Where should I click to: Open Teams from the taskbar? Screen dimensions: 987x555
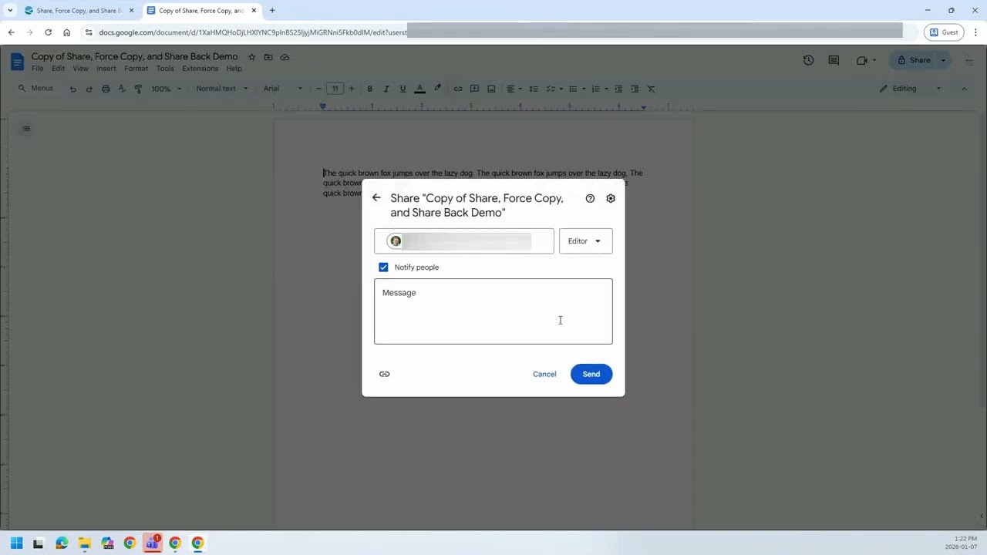pos(153,543)
